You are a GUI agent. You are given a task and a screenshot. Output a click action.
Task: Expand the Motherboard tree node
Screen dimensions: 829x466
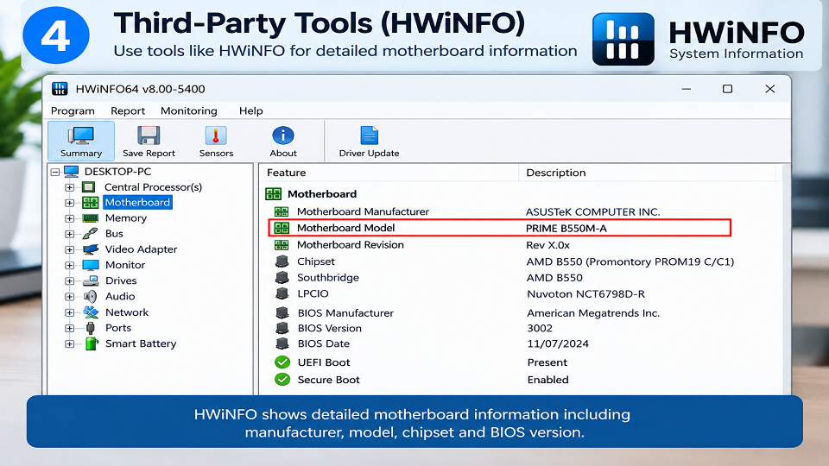pyautogui.click(x=69, y=203)
